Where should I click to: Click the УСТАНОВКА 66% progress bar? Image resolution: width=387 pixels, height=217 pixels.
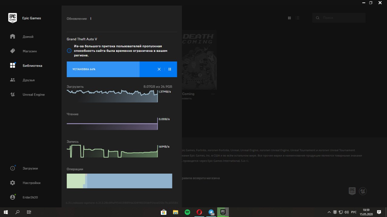click(x=122, y=69)
